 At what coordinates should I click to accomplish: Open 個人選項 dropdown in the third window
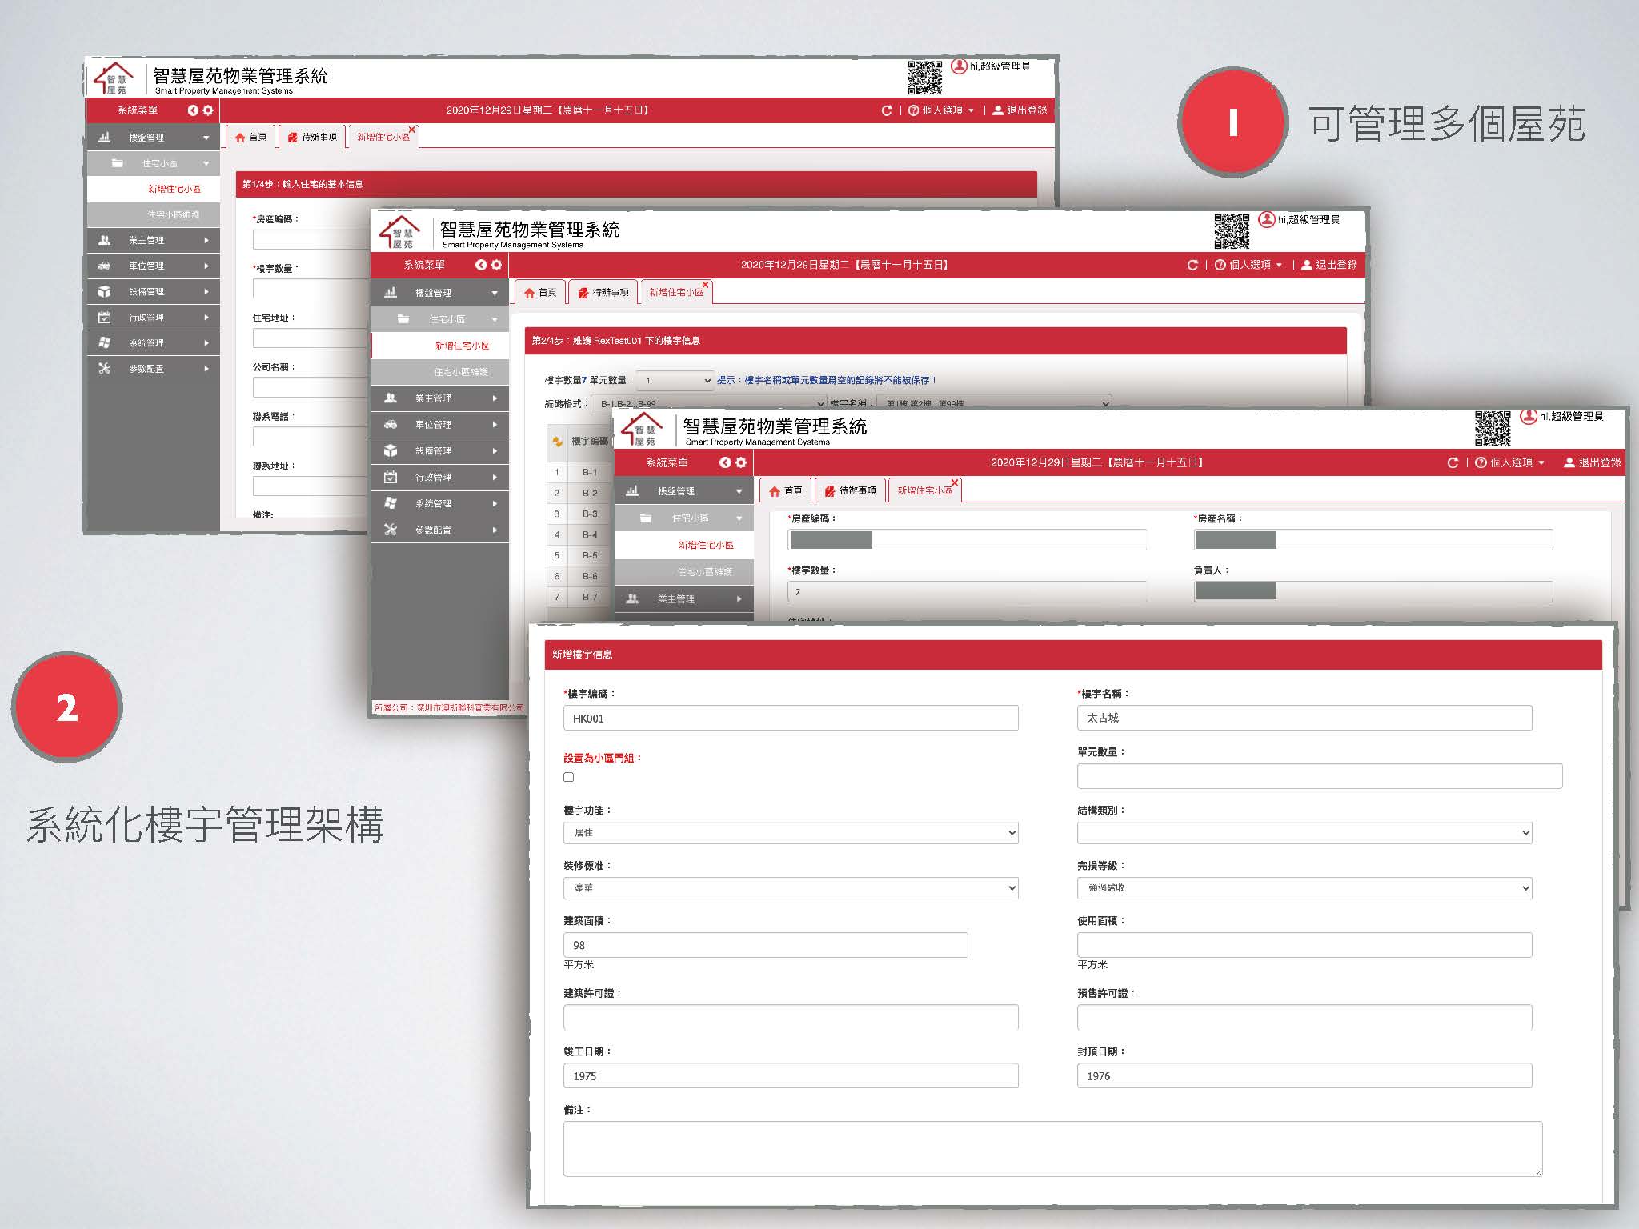(1509, 462)
